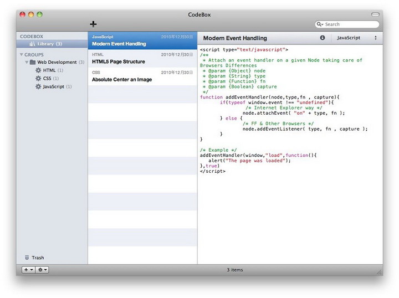This screenshot has width=399, height=298.
Task: Click the plus icon to add snippet
Action: pyautogui.click(x=93, y=24)
